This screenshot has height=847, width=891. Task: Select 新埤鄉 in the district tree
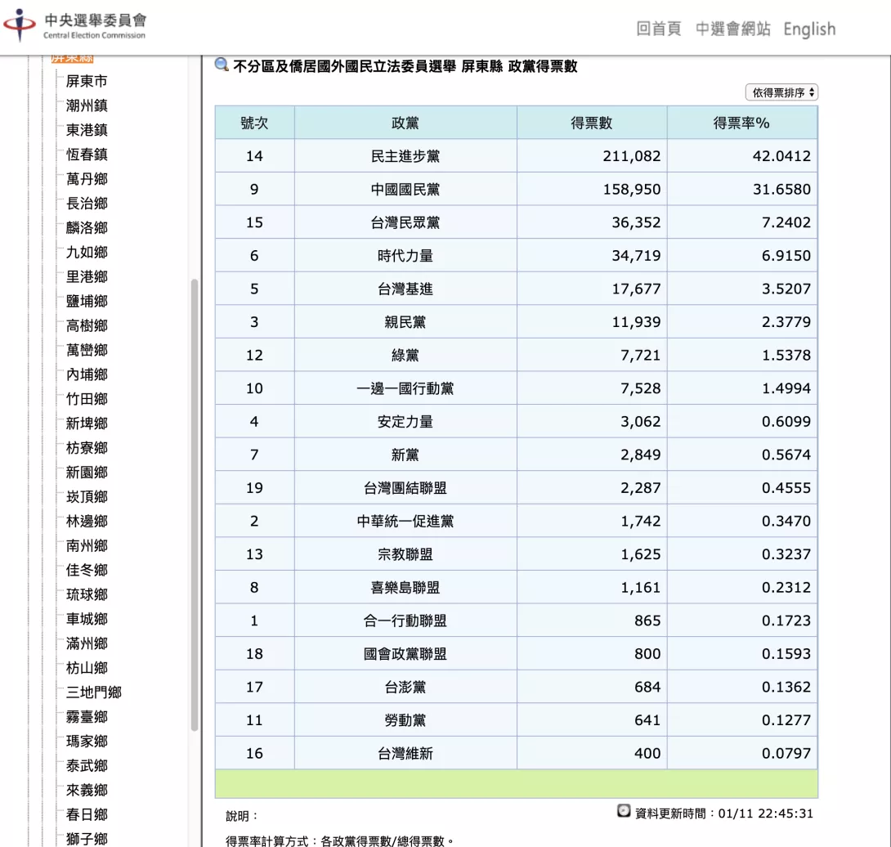point(87,423)
